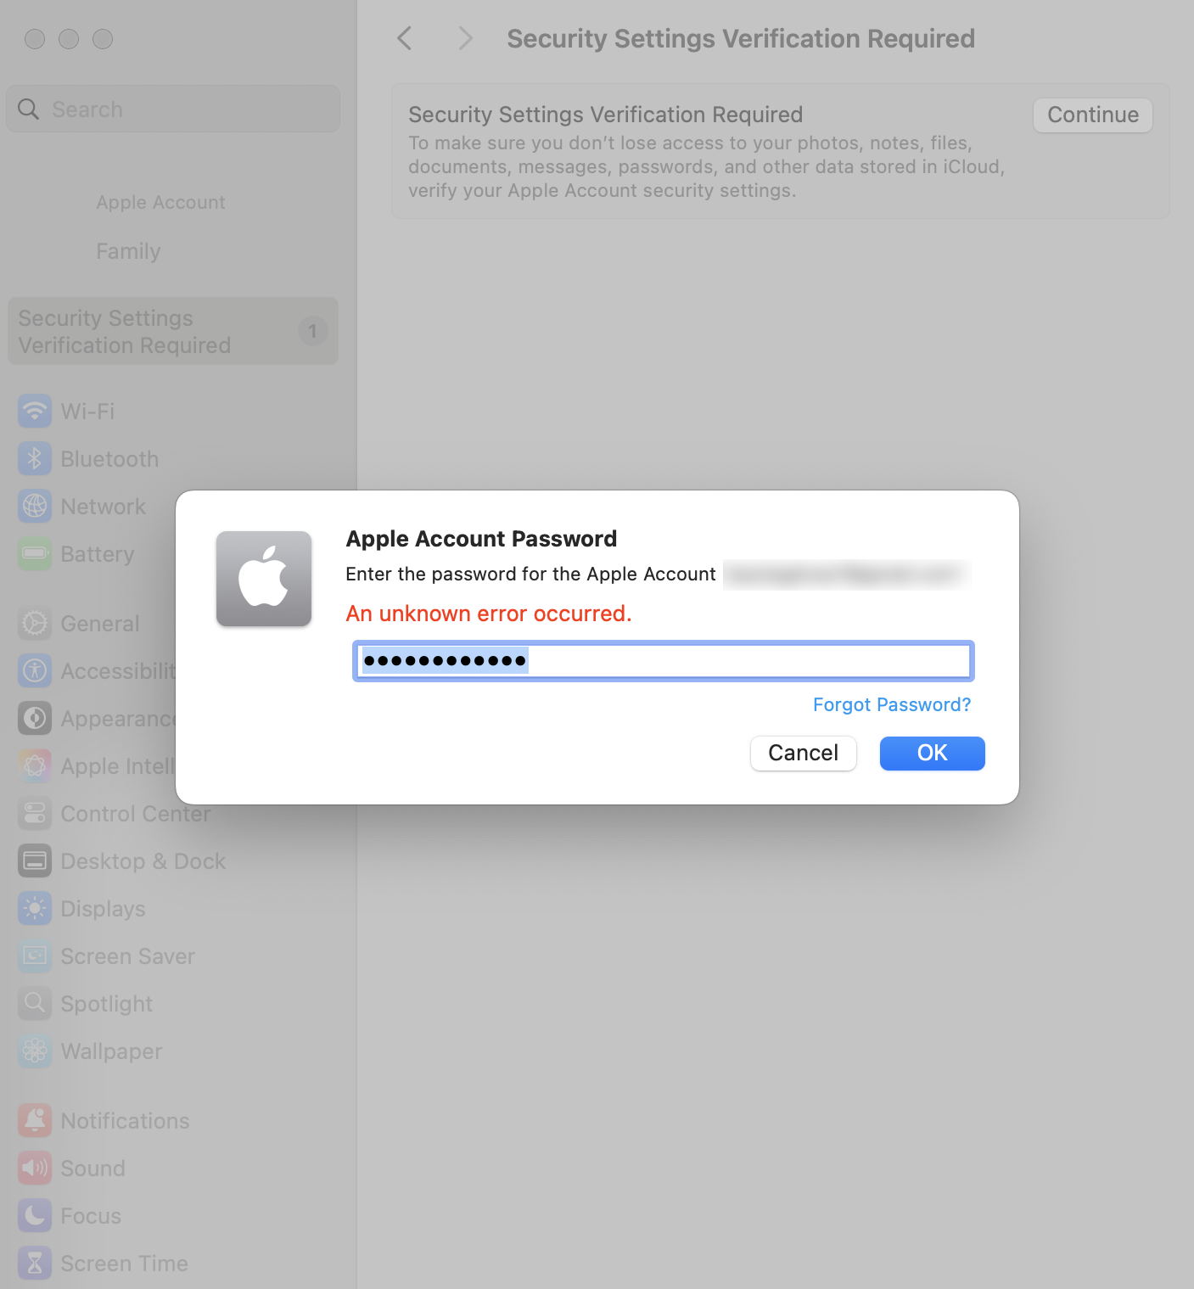Click the Continue button
This screenshot has width=1194, height=1289.
1092,115
